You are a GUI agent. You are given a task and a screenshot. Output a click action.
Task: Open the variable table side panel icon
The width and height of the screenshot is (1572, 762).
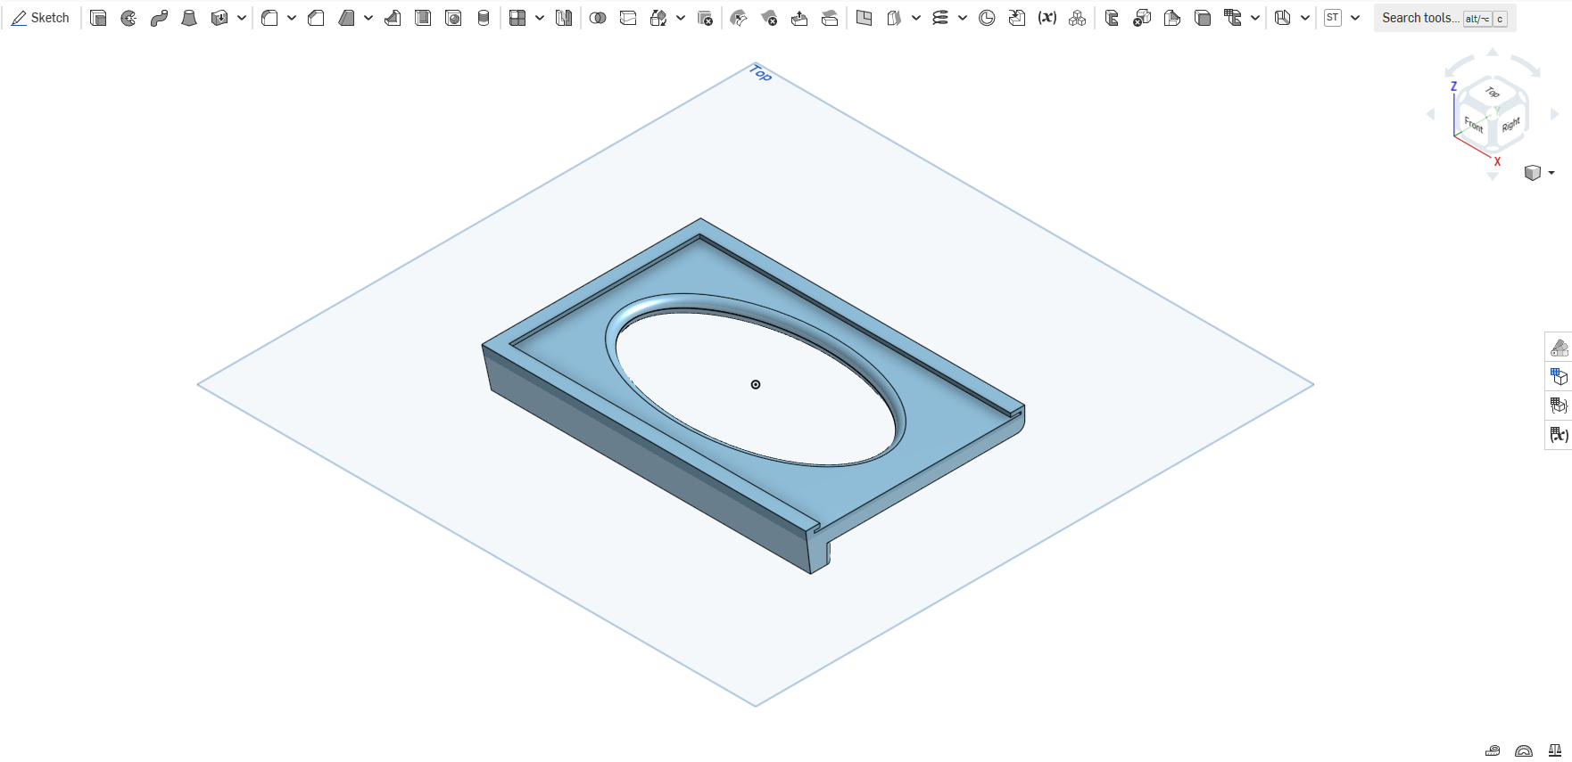click(x=1559, y=435)
